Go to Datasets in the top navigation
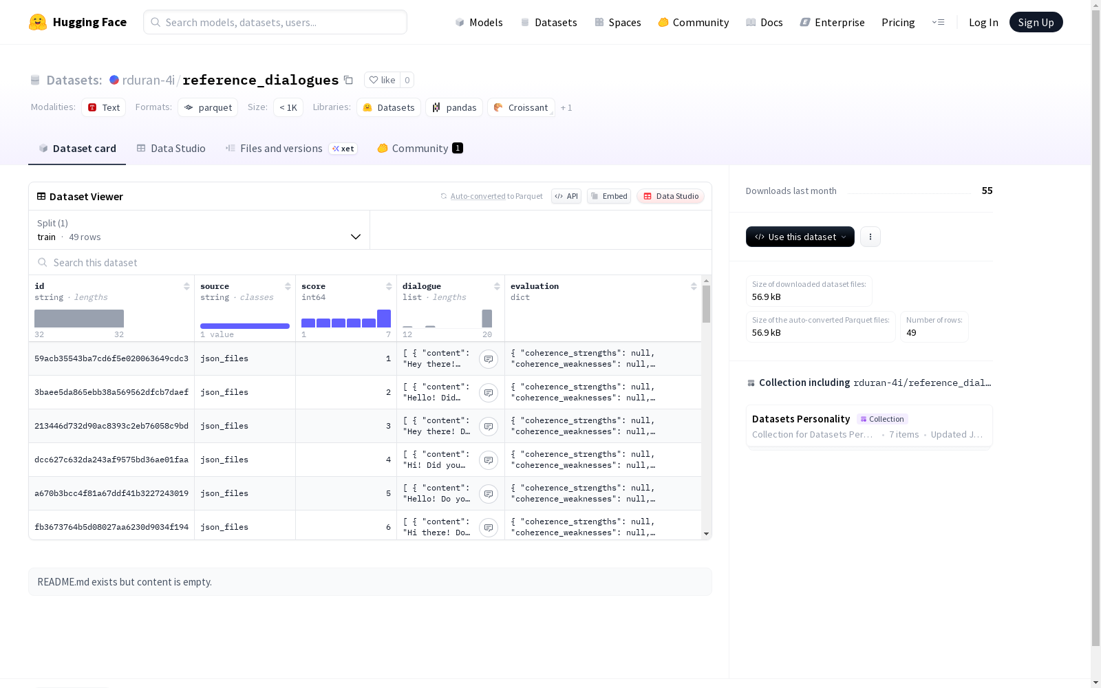The width and height of the screenshot is (1101, 688). click(x=548, y=22)
